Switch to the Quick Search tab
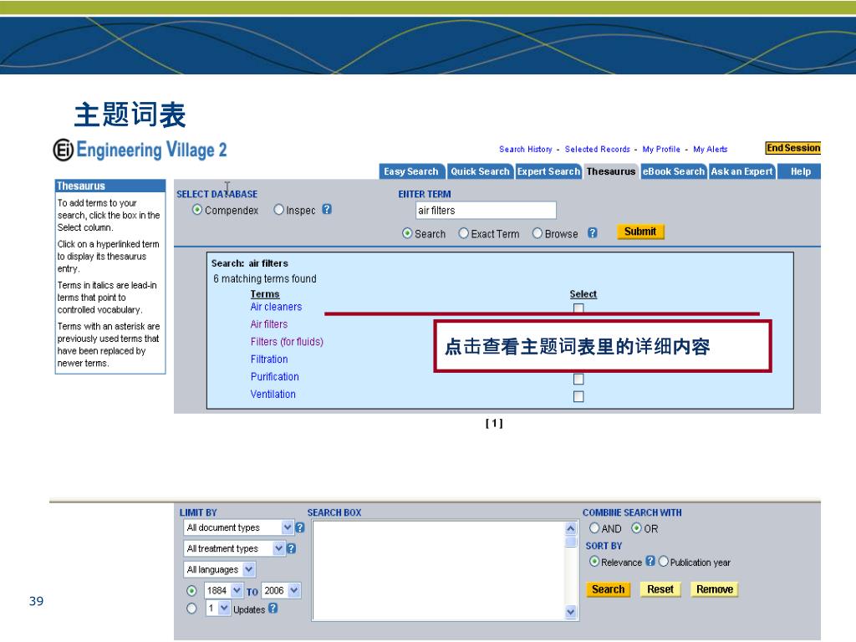This screenshot has width=856, height=642. pyautogui.click(x=480, y=171)
